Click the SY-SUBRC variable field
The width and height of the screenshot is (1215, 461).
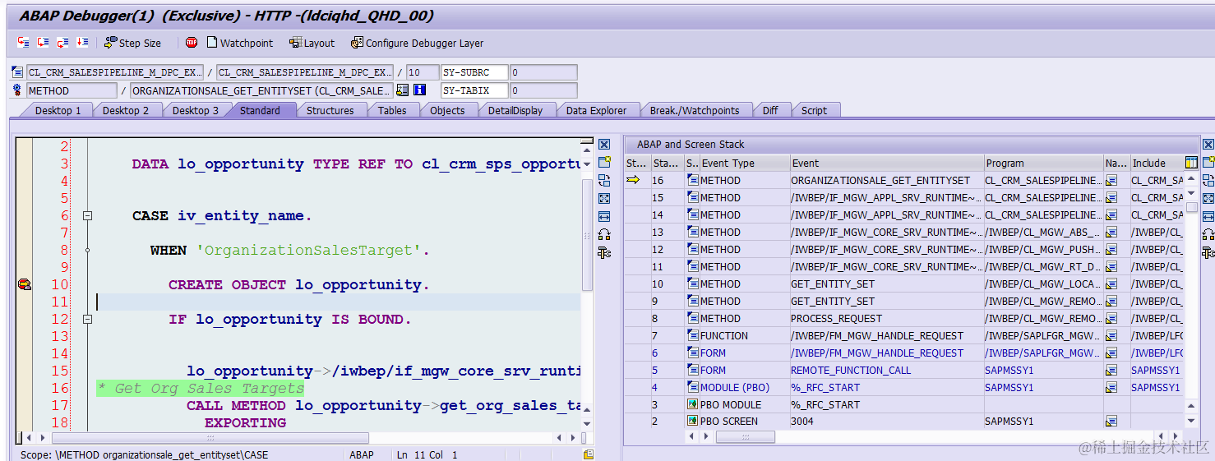coord(474,72)
